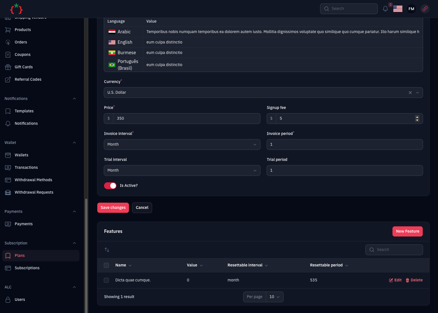Click the Cancel button
This screenshot has height=313, width=438.
142,208
